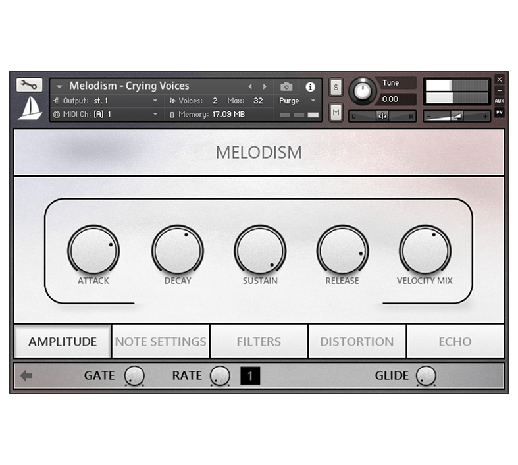Screen dimensions: 518x465
Task: Click the SUSTAIN knob
Action: pyautogui.click(x=260, y=250)
